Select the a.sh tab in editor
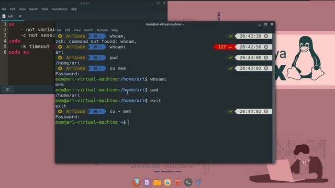Image resolution: width=335 pixels, height=188 pixels. (x=13, y=16)
